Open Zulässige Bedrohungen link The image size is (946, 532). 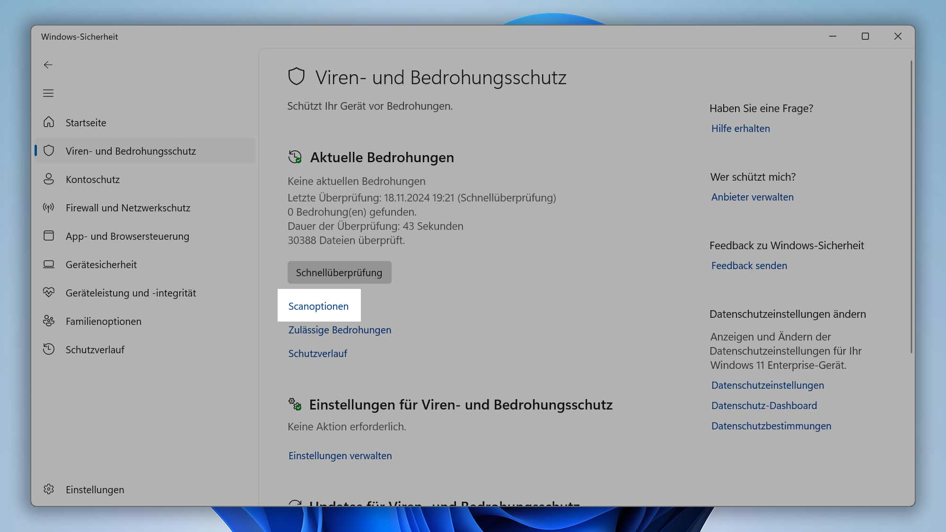[x=340, y=330]
